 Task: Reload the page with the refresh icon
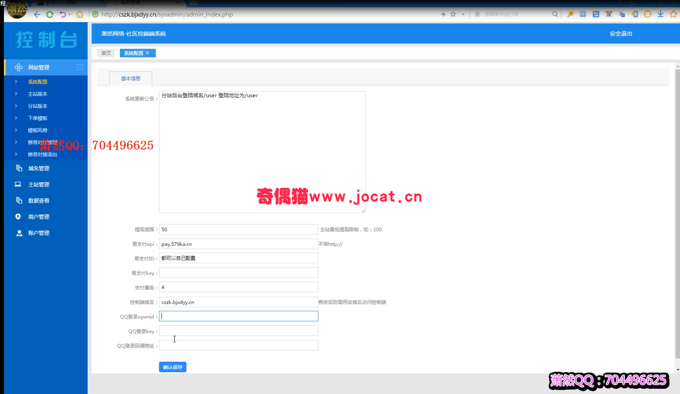tap(50, 14)
